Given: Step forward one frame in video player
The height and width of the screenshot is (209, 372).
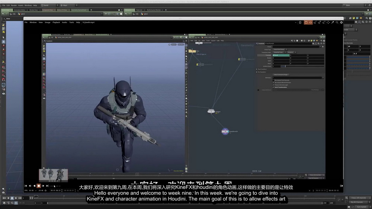Looking at the screenshot, I should (x=43, y=186).
